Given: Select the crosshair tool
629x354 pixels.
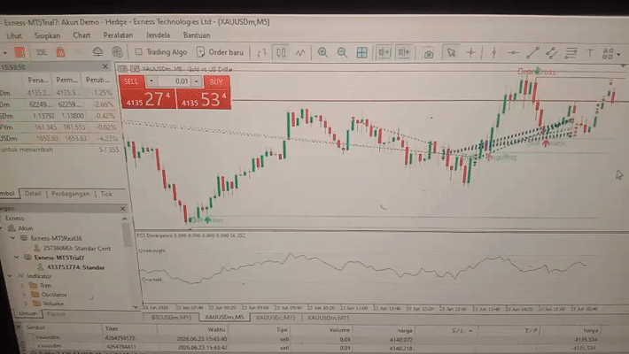Looking at the screenshot, I should pos(471,52).
